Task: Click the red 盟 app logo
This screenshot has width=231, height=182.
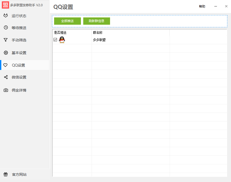Action: pos(5,5)
